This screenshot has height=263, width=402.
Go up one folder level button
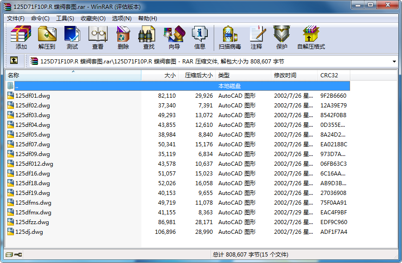(14, 61)
